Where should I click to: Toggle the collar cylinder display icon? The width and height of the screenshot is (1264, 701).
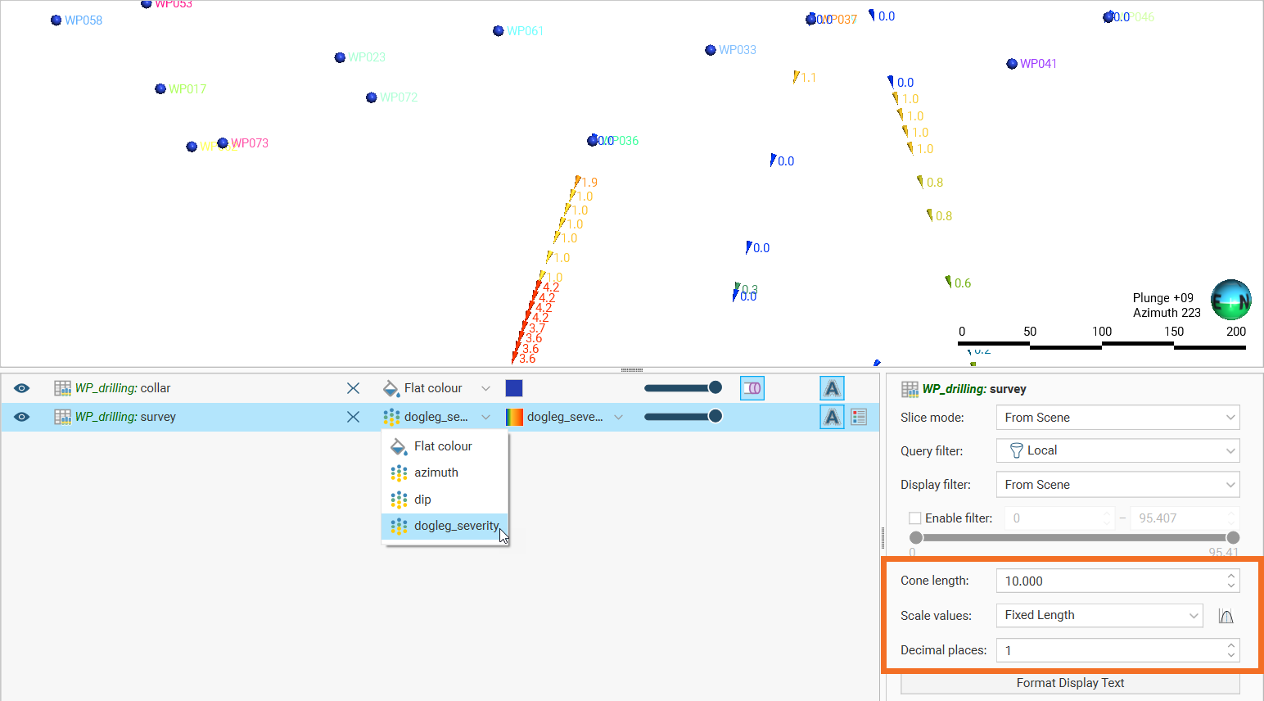(752, 388)
